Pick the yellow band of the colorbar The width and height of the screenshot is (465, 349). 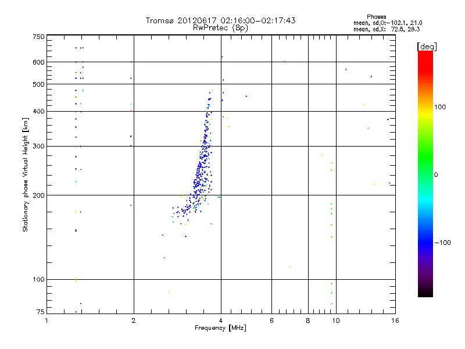(x=425, y=114)
